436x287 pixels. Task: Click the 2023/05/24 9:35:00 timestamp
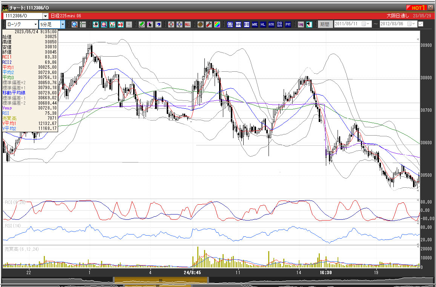pos(35,32)
